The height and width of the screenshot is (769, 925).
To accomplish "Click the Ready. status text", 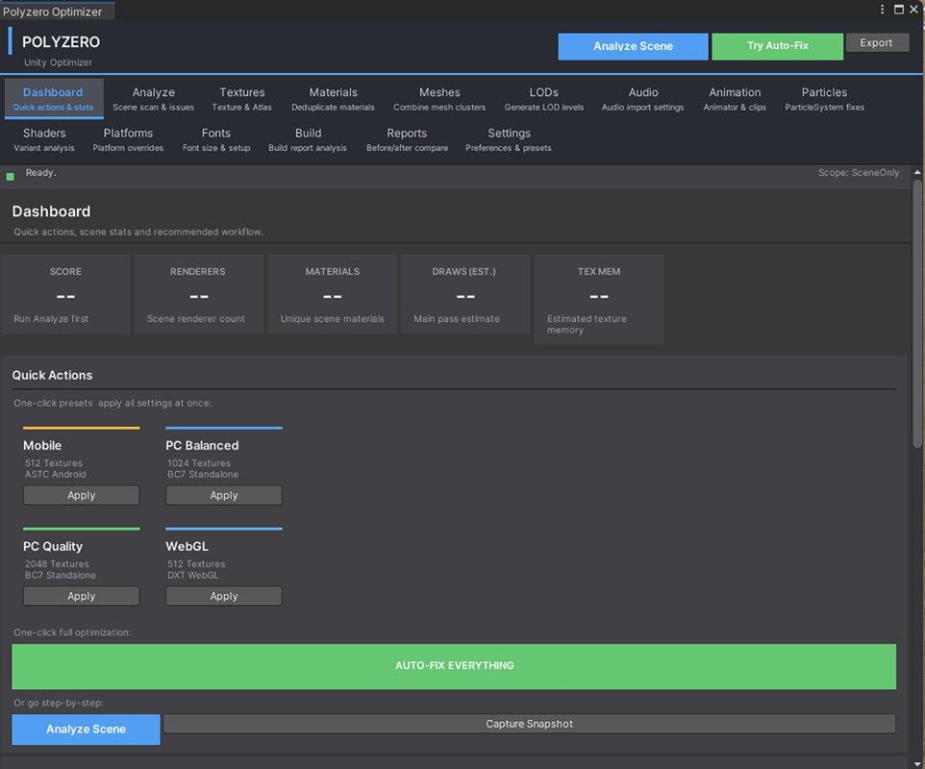I will tap(40, 173).
